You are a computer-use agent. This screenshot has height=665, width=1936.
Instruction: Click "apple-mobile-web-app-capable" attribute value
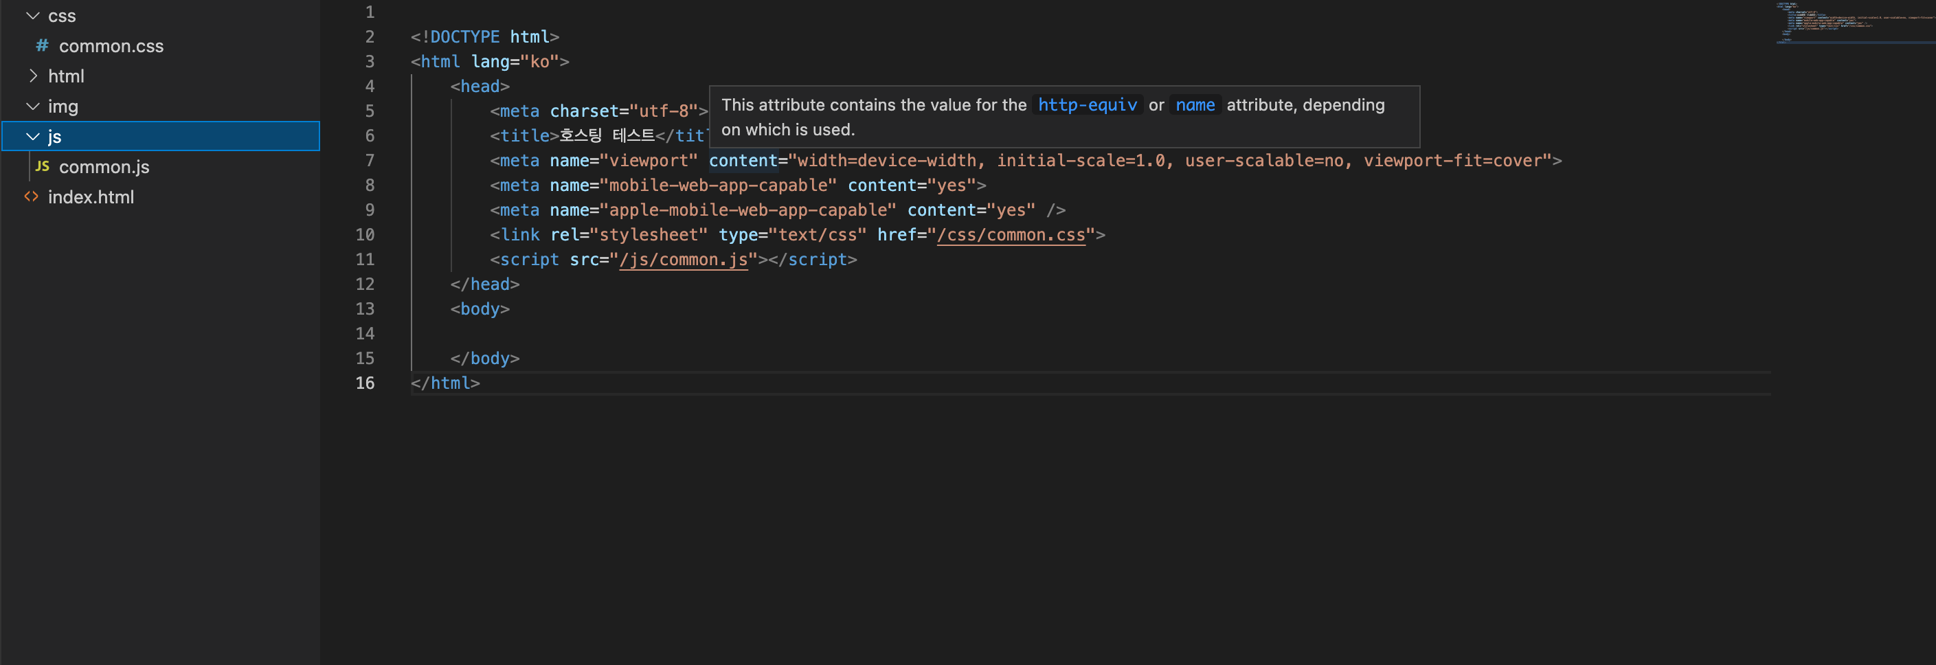[747, 210]
